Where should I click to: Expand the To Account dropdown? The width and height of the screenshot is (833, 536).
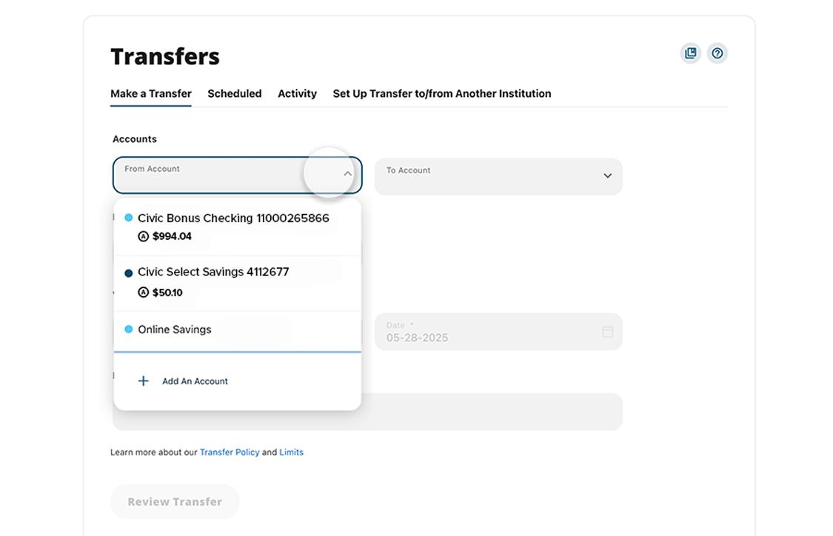click(498, 176)
